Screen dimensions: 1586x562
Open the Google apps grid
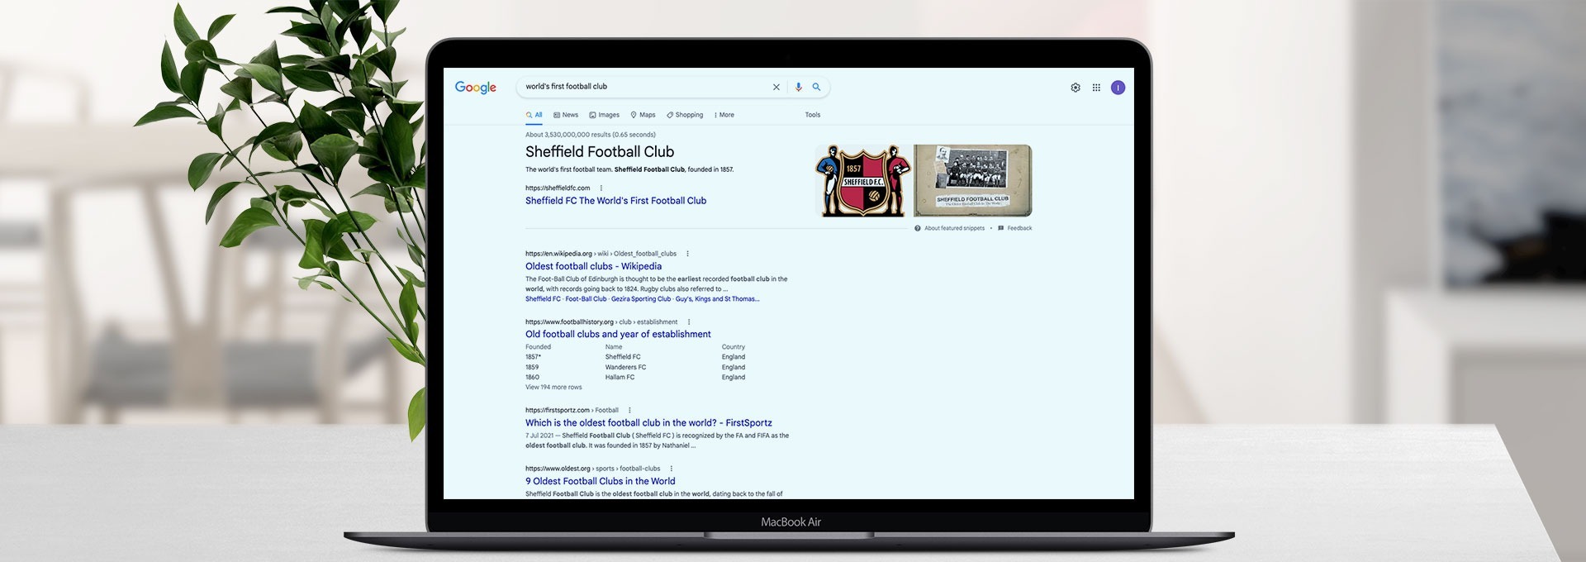[x=1096, y=88]
